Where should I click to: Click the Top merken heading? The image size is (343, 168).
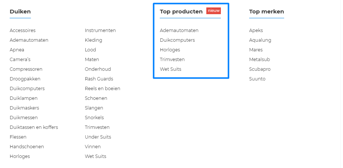266,12
